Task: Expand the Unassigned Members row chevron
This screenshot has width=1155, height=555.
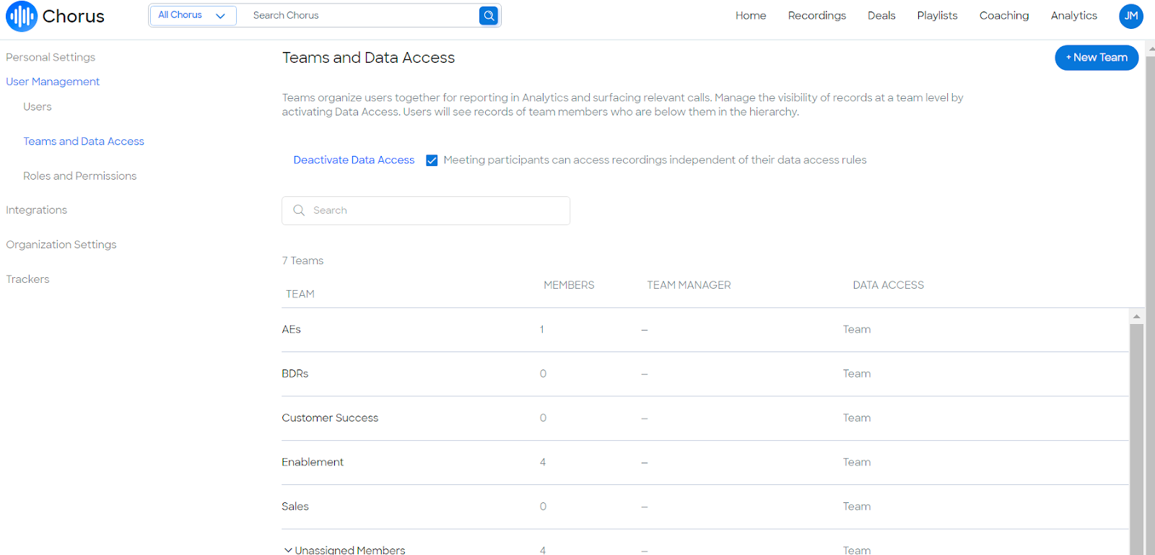Action: [x=288, y=550]
